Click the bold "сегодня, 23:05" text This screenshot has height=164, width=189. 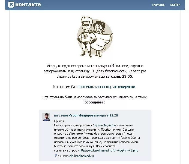coord(119,76)
